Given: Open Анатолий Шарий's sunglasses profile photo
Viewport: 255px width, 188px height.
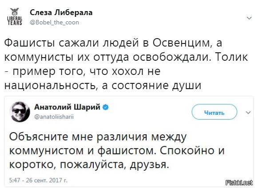Looking at the screenshot, I should tap(20, 112).
